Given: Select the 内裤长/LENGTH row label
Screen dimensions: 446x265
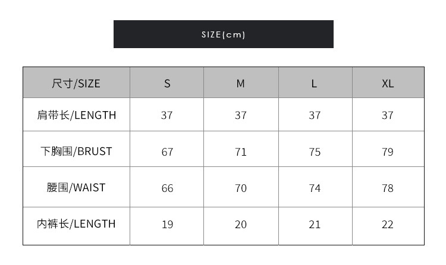Looking at the screenshot, I should 76,224.
